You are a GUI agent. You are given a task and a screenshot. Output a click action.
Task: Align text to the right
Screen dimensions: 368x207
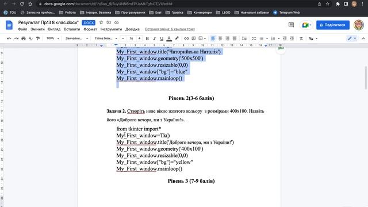[x=228, y=39]
